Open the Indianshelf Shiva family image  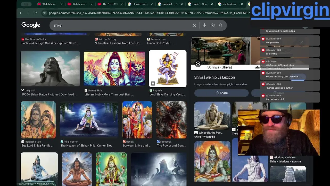pos(38,120)
